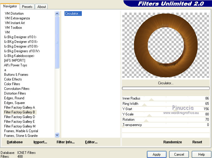Select Filter Factory Gallery D

20,117
